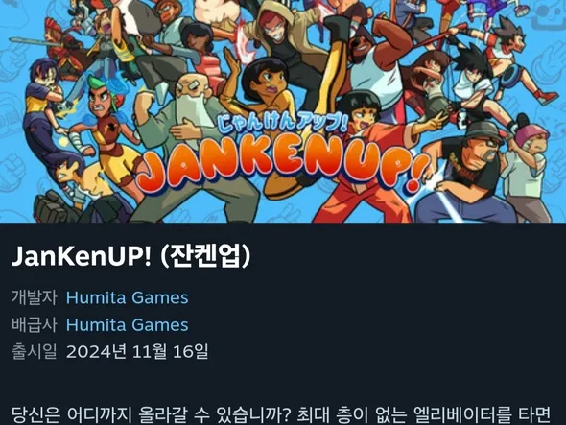Click the 출시일 label
The height and width of the screenshot is (425, 566).
tap(35, 351)
